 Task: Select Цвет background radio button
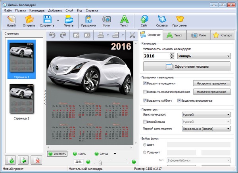145,144
